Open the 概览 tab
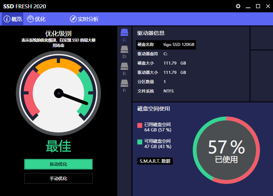Image resolution: width=273 pixels, height=196 pixels. 14,19
